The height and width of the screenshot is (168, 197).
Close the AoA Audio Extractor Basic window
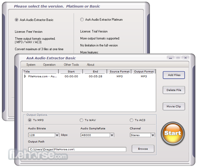pos(185,58)
